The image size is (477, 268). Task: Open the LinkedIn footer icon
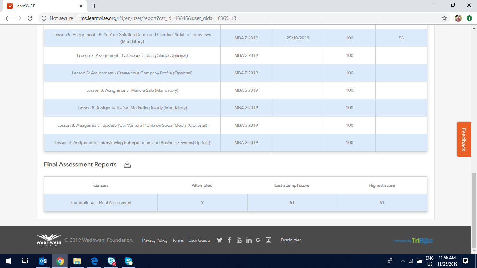pos(249,240)
